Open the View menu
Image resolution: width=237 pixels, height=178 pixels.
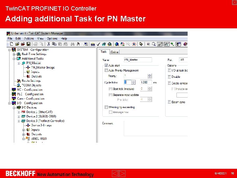[x=40, y=39]
